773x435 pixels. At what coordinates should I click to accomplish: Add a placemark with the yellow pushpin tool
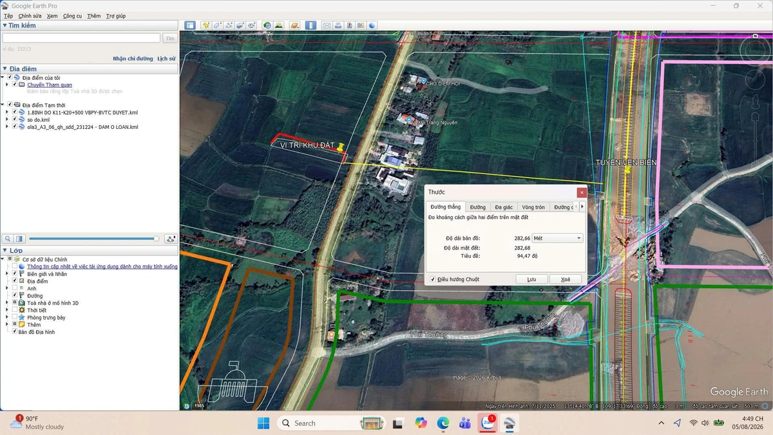pyautogui.click(x=206, y=25)
